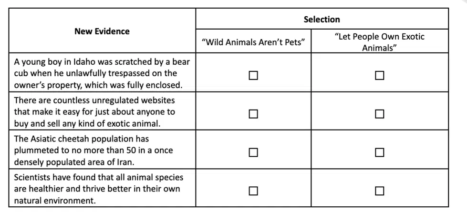Click the Asiatic cheetah population evidence text
Viewport: 467px width, 212px height.
pos(93,151)
